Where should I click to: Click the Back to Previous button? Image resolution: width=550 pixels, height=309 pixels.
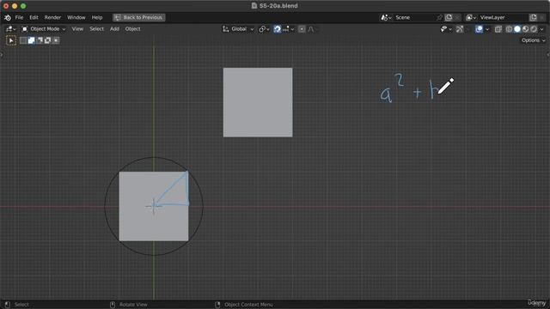pos(139,17)
